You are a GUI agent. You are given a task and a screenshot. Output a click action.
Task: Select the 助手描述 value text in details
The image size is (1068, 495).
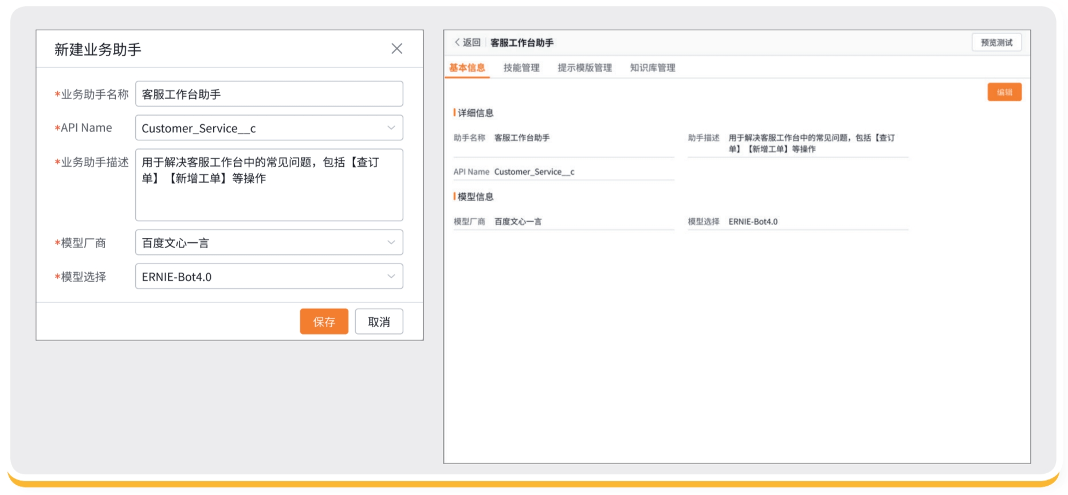(811, 143)
